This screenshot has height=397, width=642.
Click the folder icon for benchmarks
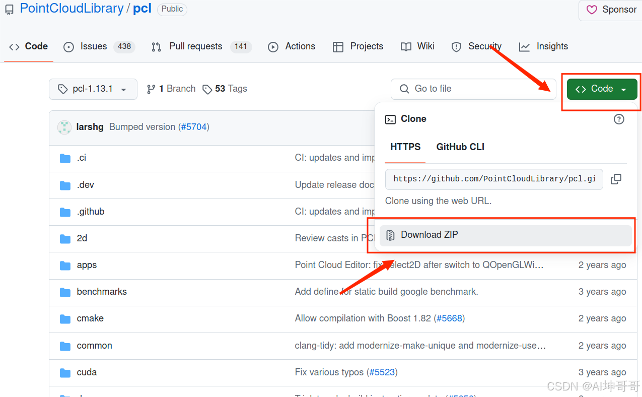pos(65,292)
